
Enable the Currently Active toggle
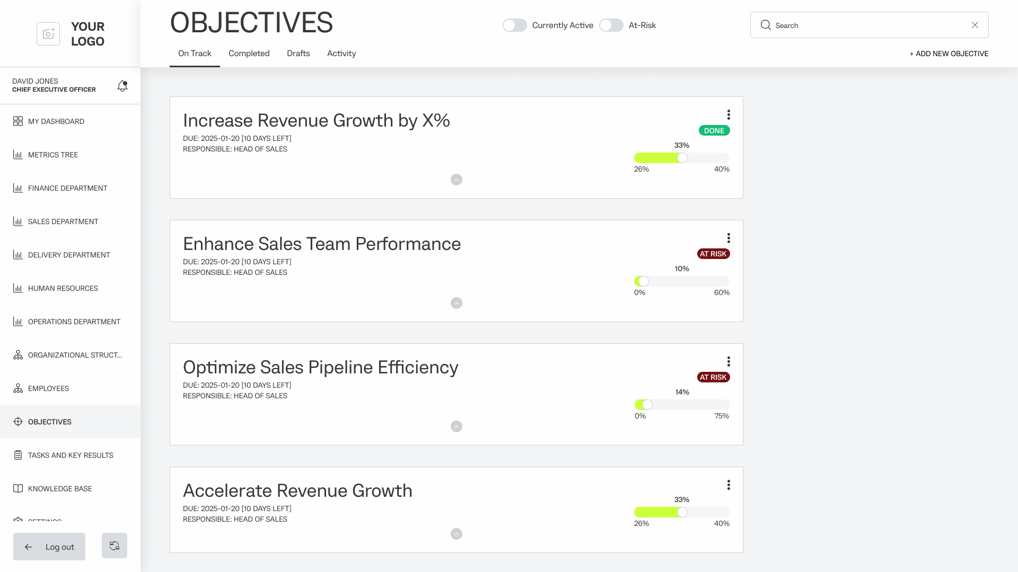click(514, 25)
